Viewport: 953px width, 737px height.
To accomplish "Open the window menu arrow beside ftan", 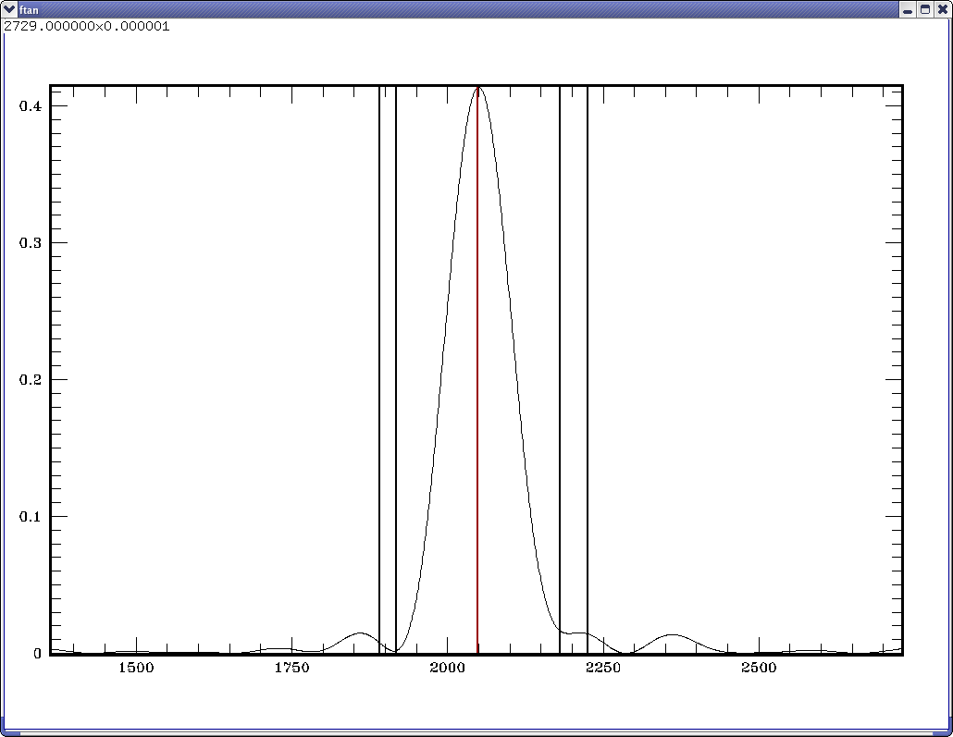I will coord(9,9).
